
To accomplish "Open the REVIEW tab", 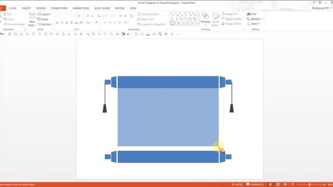I will [x=120, y=8].
